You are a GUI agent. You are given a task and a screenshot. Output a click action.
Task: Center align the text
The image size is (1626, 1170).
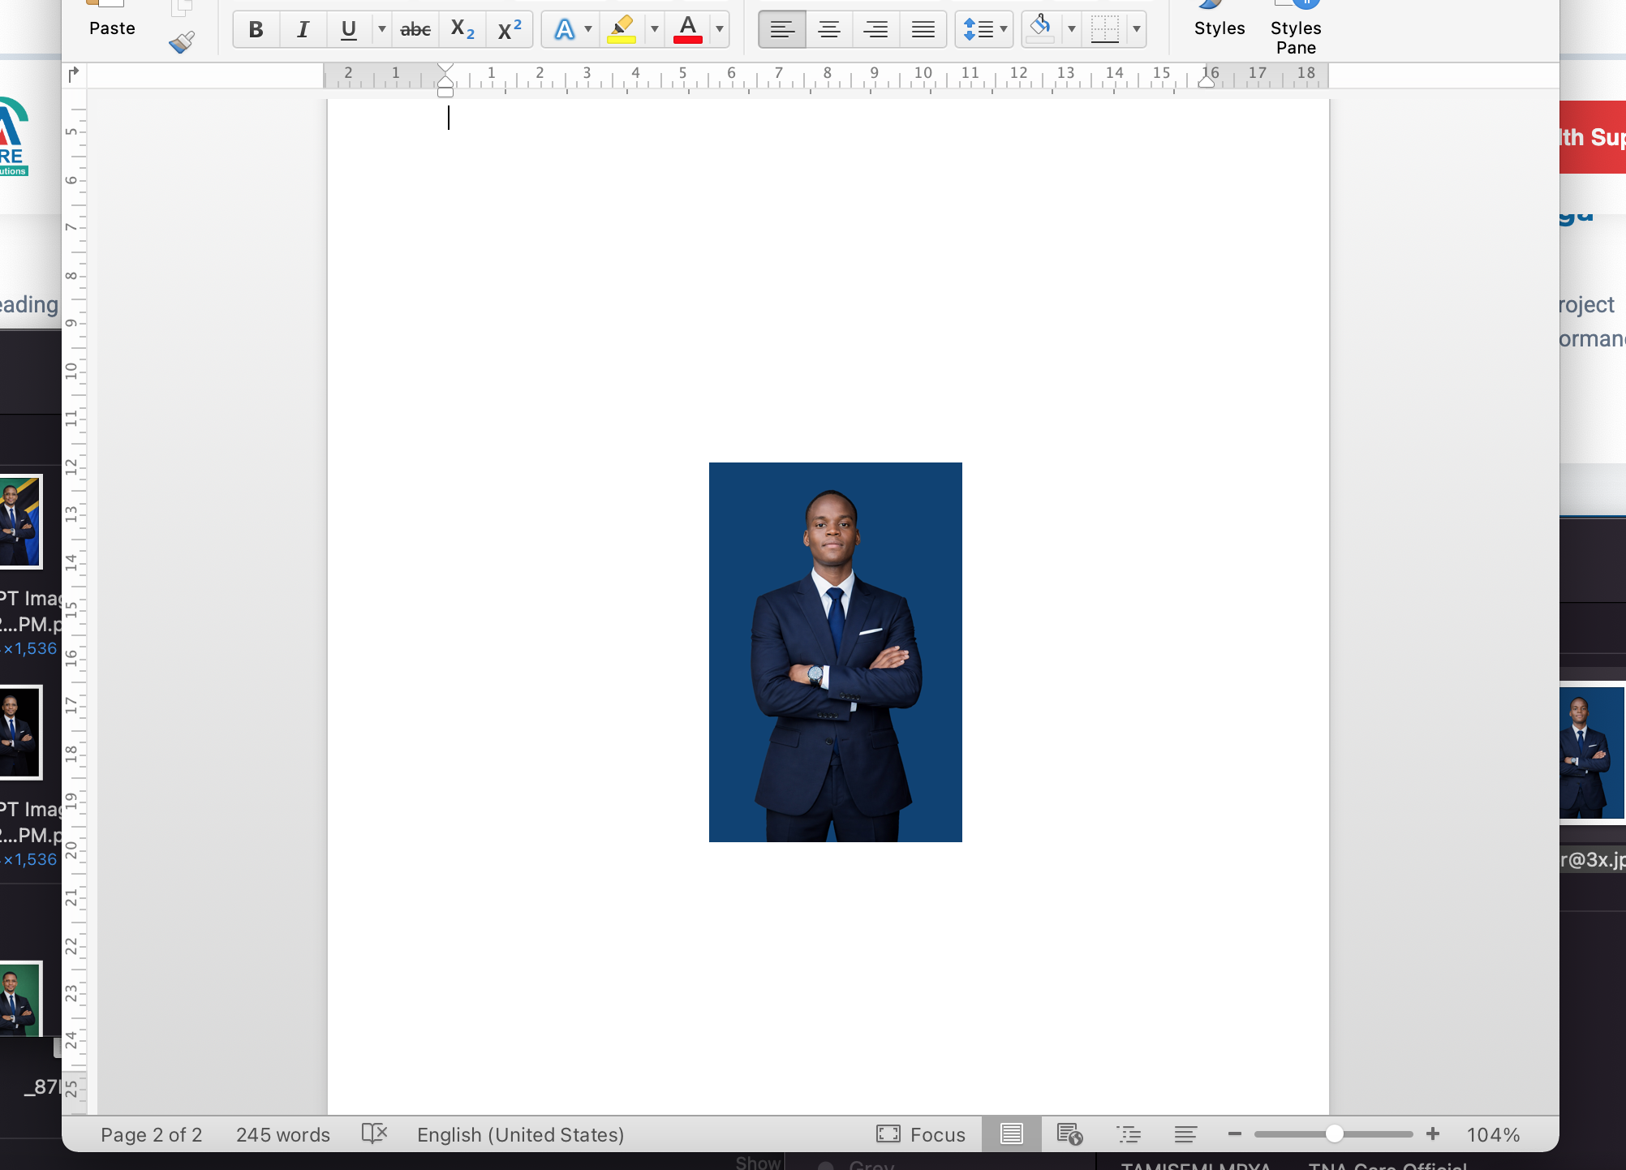pyautogui.click(x=828, y=30)
